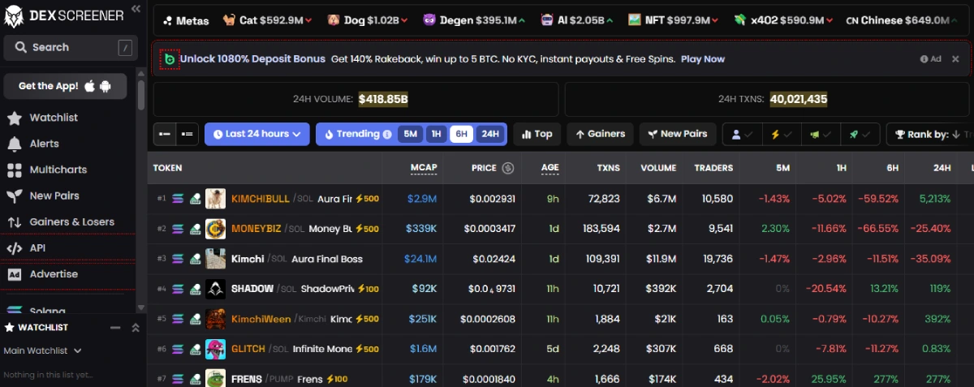
Task: Open Watchlist from the sidebar
Action: tap(54, 118)
